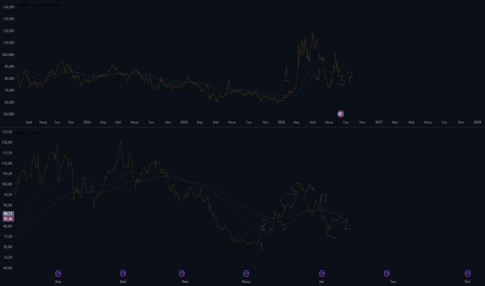Screen dimensions: 485x286
Task: Open the contract rollover marker above Апр
Action: 58,274
